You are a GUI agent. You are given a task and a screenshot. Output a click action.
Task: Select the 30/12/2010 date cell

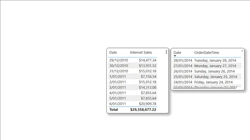coord(118,66)
